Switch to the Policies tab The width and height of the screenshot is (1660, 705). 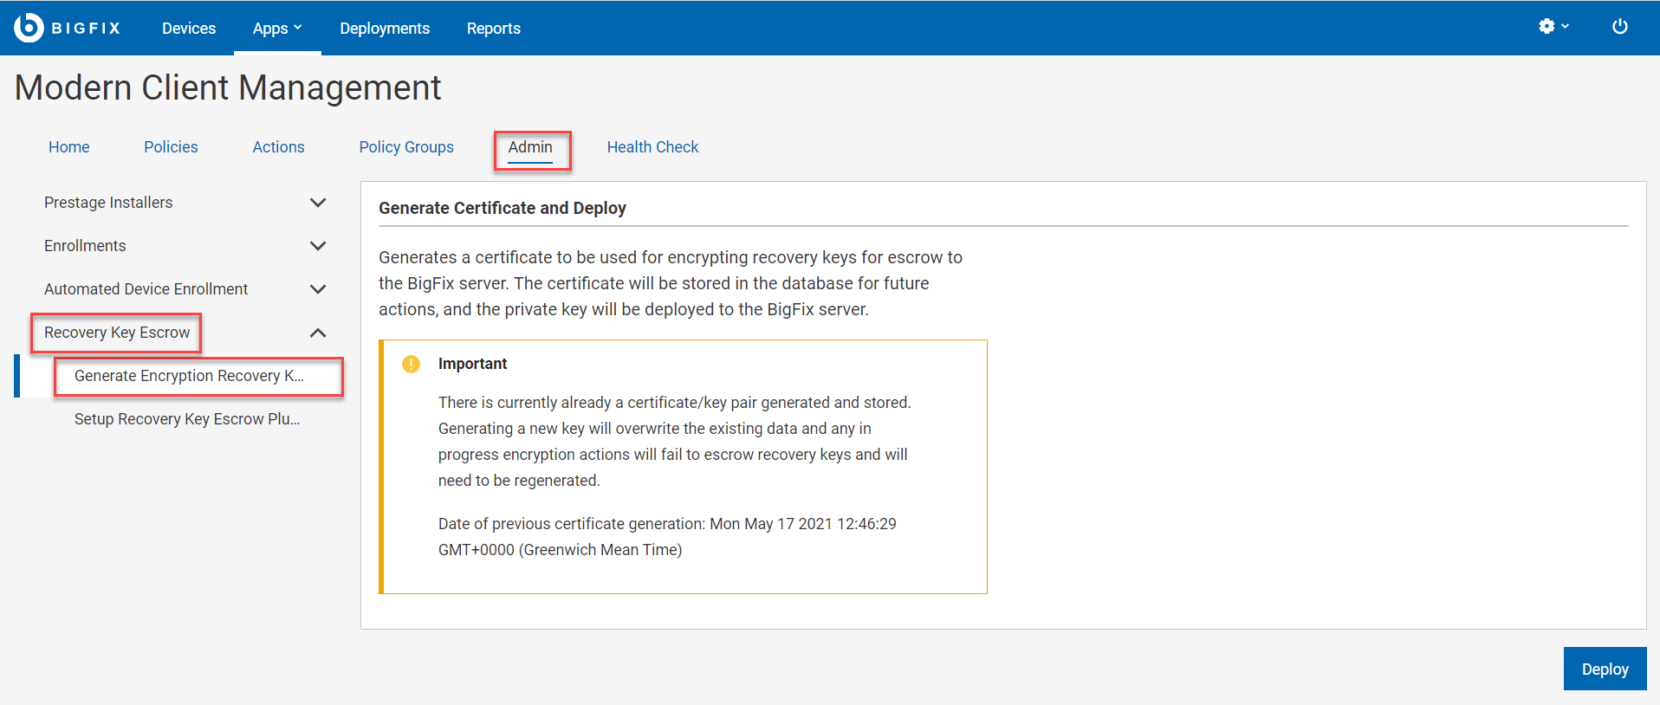pyautogui.click(x=171, y=147)
